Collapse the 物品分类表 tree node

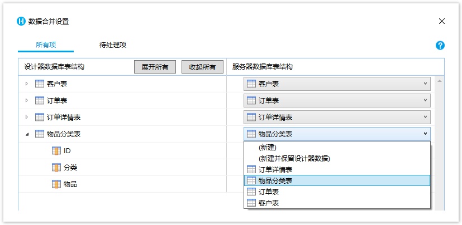pyautogui.click(x=27, y=135)
